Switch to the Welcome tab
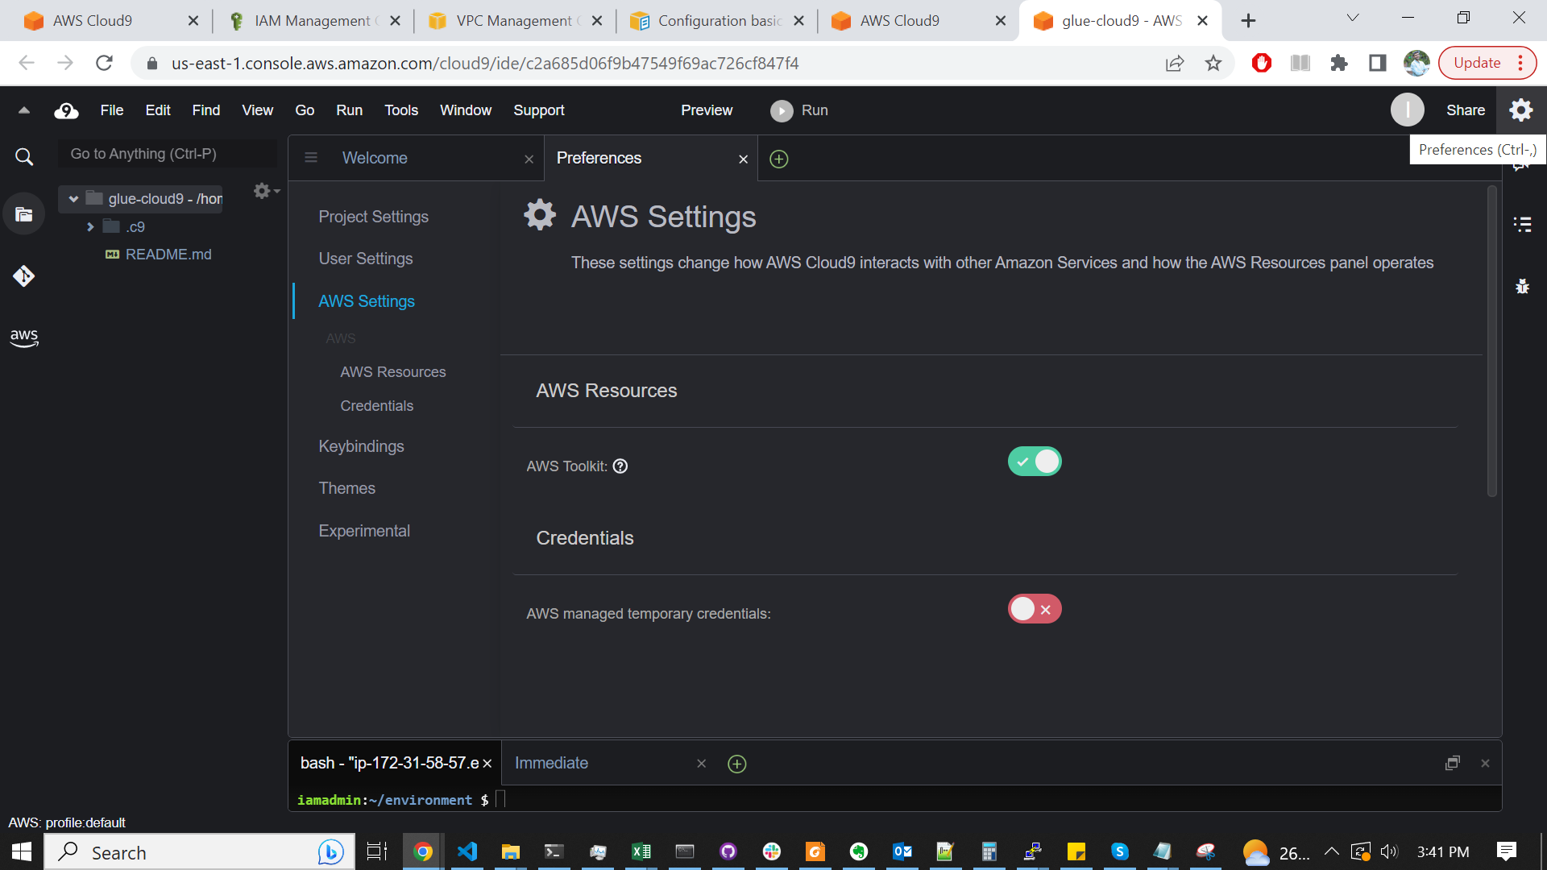Viewport: 1547px width, 870px height. click(375, 158)
